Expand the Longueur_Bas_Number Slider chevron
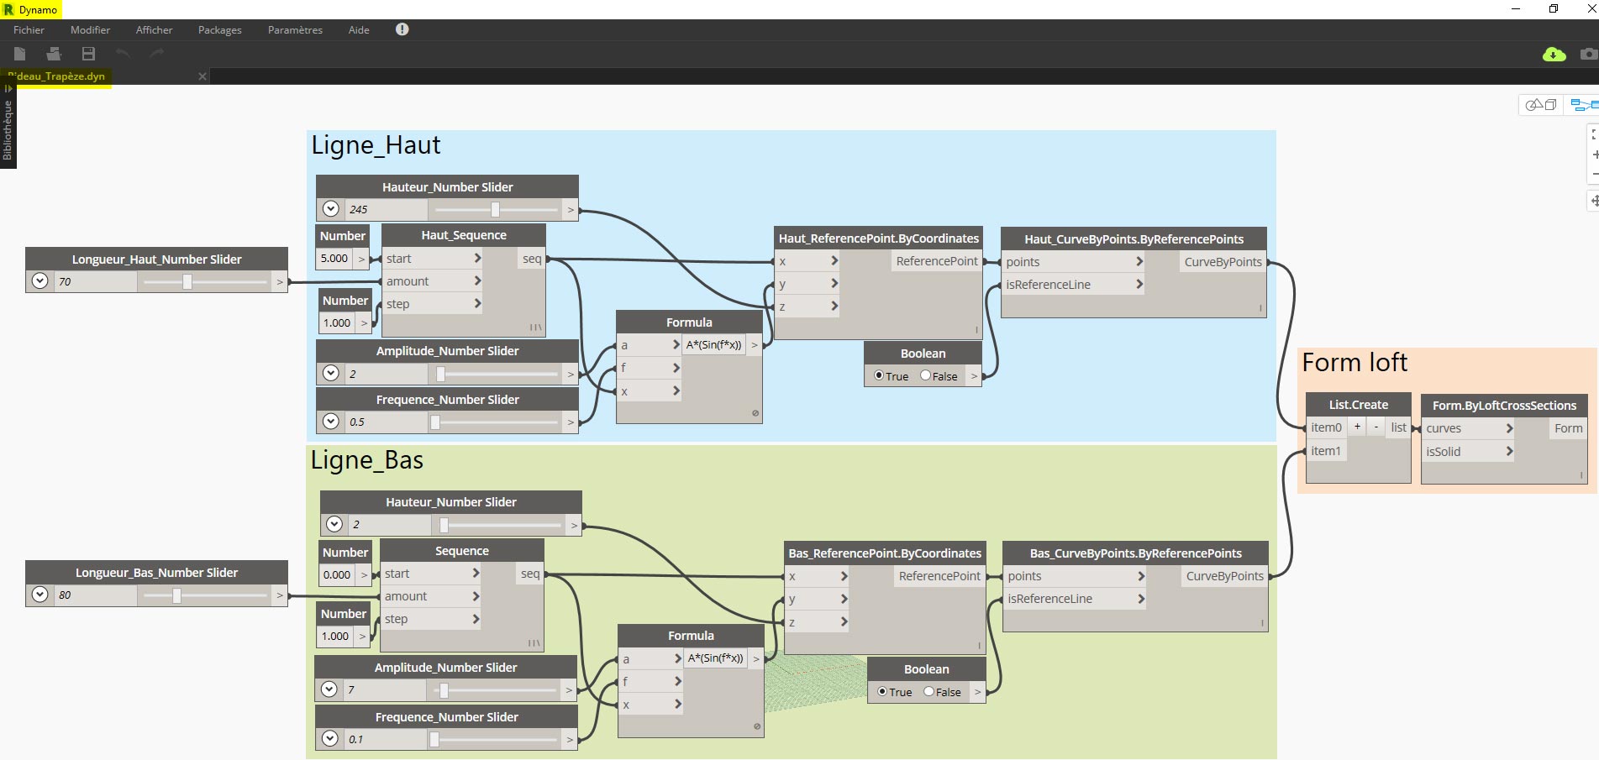 pos(39,595)
